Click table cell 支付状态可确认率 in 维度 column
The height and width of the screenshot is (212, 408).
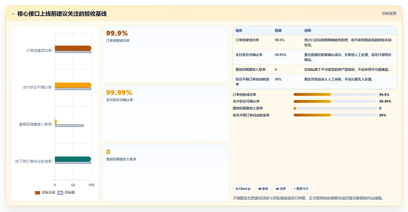[x=249, y=55]
